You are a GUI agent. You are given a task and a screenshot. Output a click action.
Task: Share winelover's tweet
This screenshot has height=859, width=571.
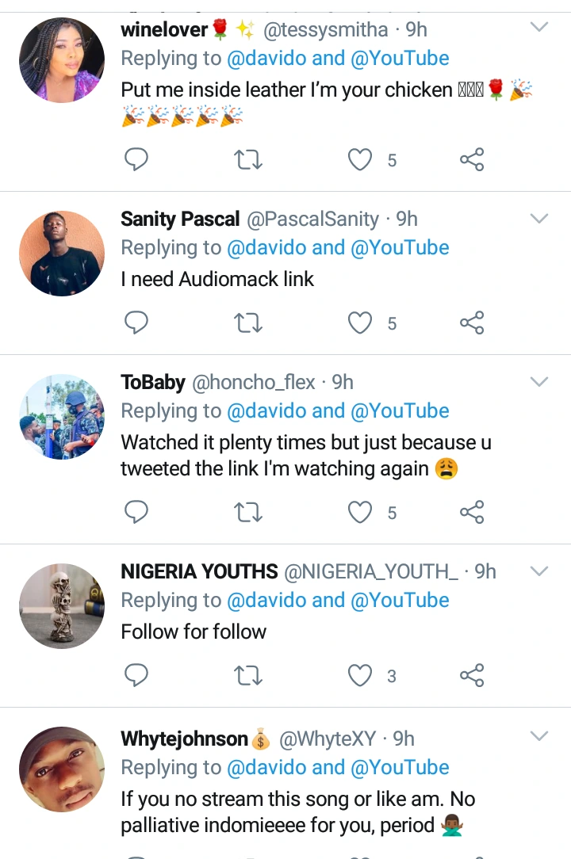pos(472,160)
